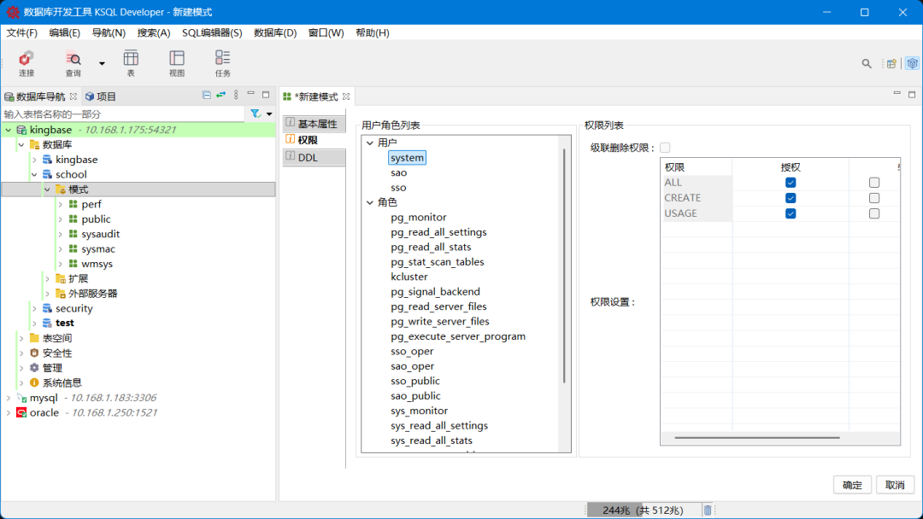Expand the 扩展 folder node
Screen dimensions: 923x519
point(47,278)
